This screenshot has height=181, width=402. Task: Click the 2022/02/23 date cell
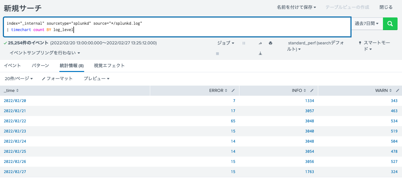coord(15,131)
